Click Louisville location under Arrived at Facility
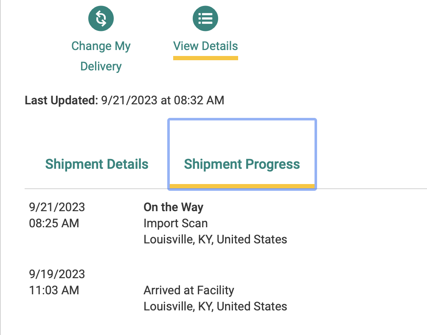427x335 pixels. tap(215, 306)
